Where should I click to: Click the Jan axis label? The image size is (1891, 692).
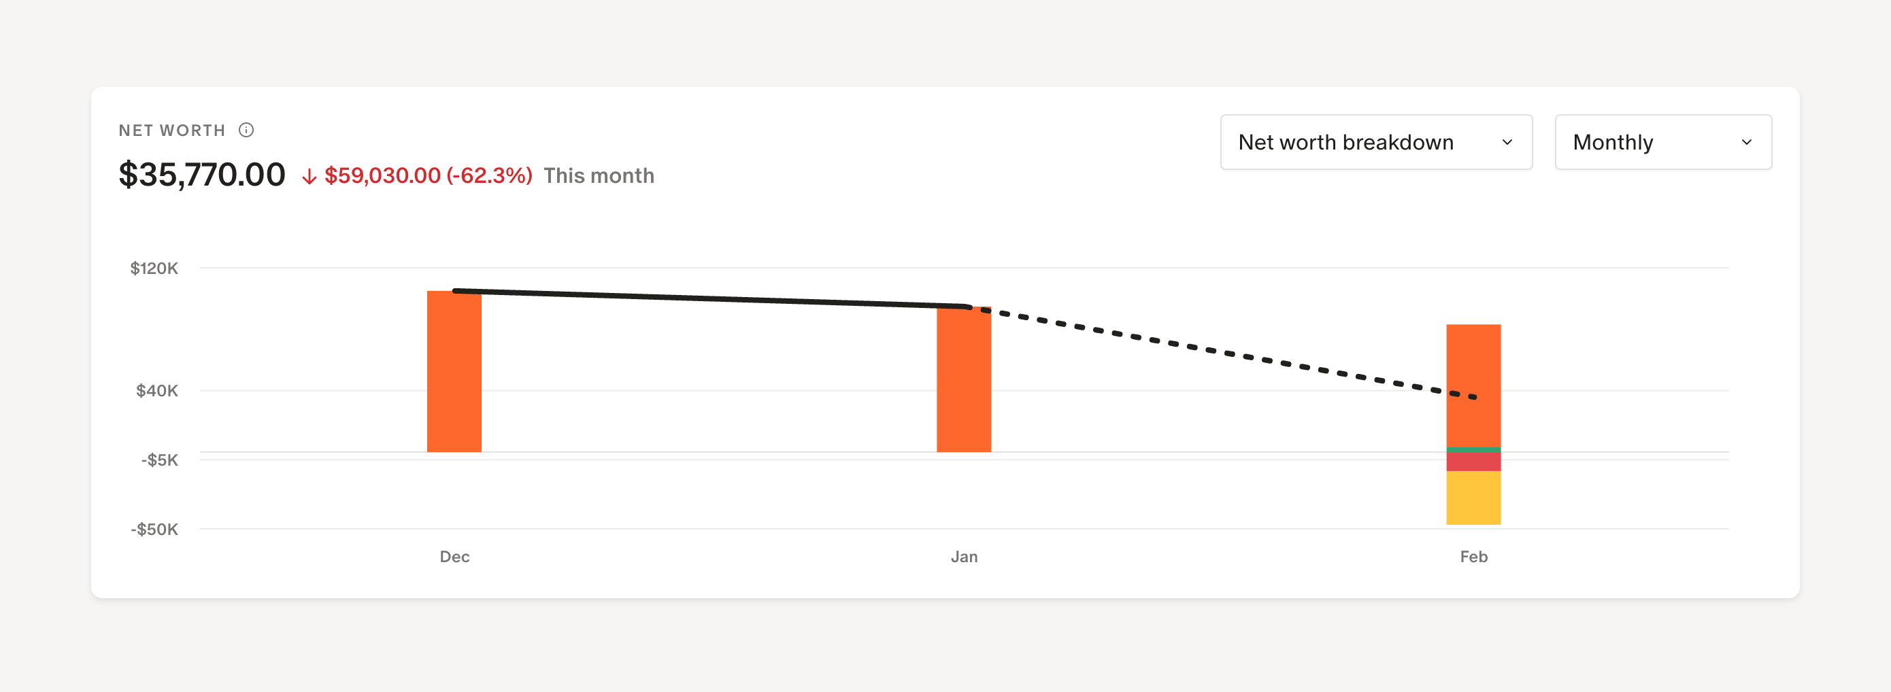coord(964,556)
